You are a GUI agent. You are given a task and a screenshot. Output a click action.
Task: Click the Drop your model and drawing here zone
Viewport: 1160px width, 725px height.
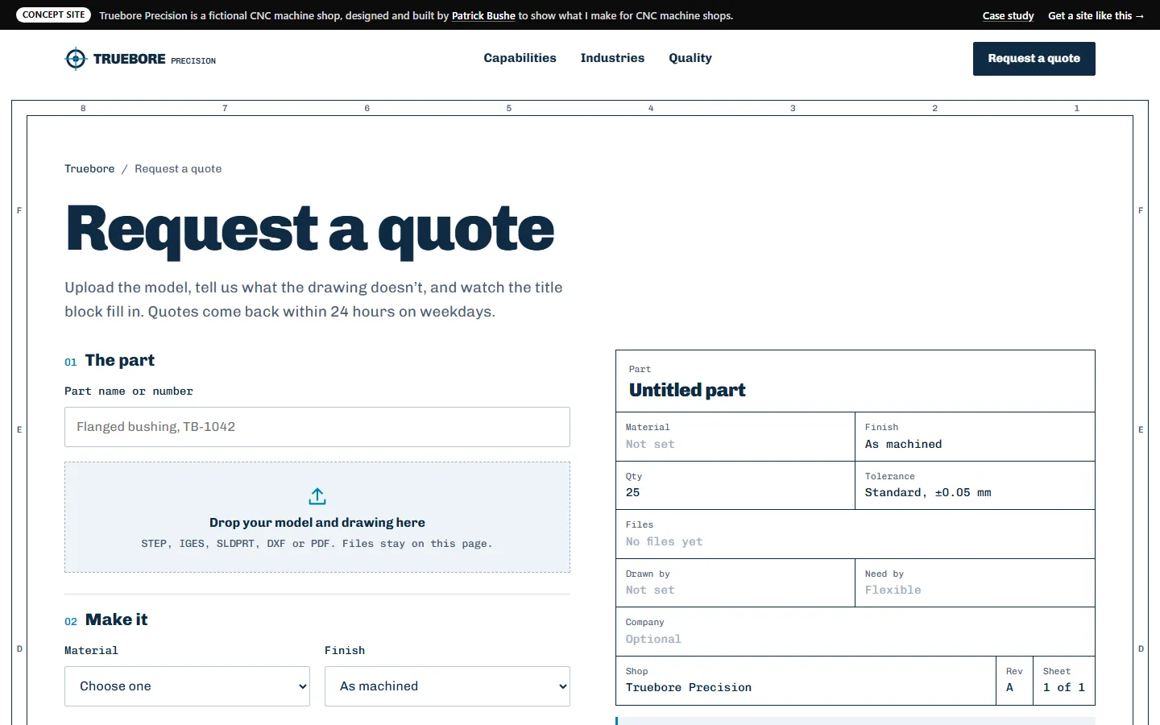click(x=317, y=517)
